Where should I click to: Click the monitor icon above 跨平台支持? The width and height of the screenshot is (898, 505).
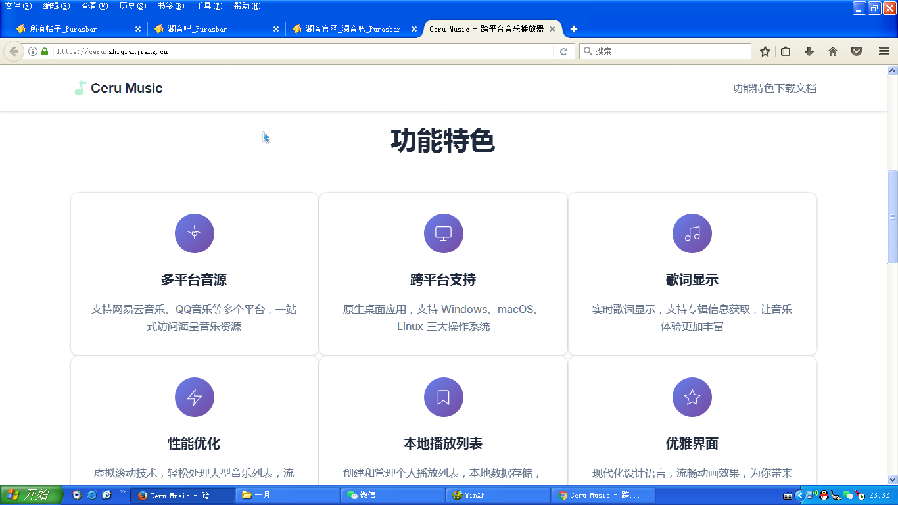pyautogui.click(x=443, y=233)
